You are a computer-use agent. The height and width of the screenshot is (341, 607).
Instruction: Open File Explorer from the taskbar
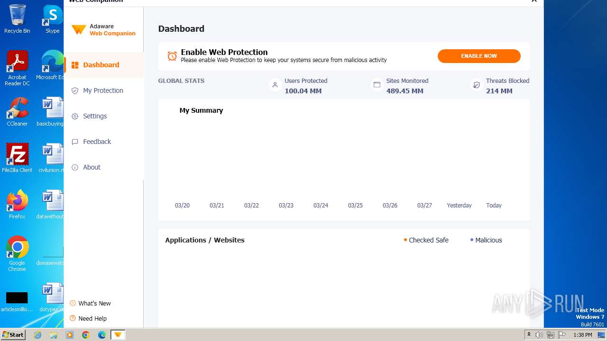(x=54, y=335)
